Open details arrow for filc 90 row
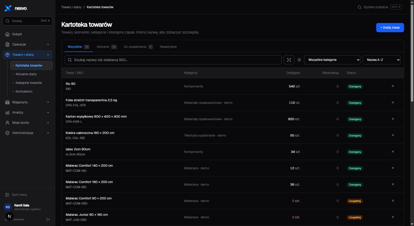414x226 pixels. pyautogui.click(x=393, y=86)
